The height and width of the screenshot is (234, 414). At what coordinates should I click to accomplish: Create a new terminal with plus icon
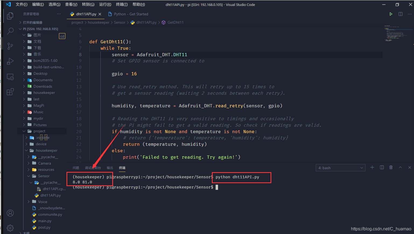[372, 167]
